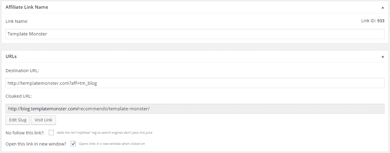This screenshot has height=153, width=390.
Task: Click the Affiliate Link Name panel heading
Action: click(x=27, y=7)
